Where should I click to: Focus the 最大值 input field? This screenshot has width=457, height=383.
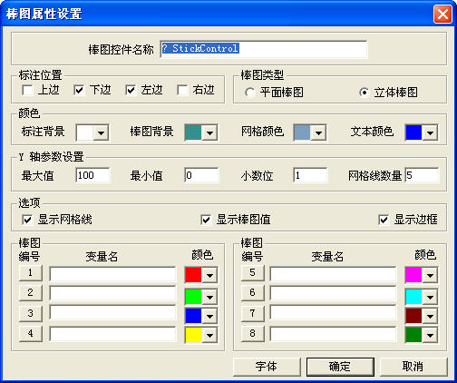92,175
